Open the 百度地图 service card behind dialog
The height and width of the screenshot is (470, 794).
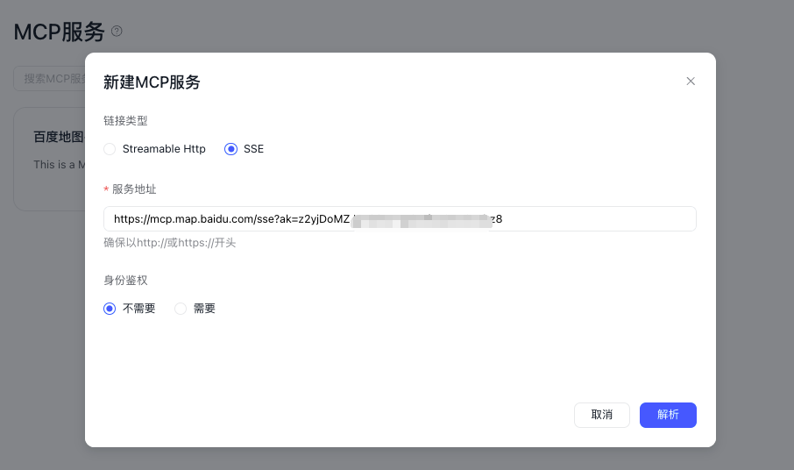point(49,159)
